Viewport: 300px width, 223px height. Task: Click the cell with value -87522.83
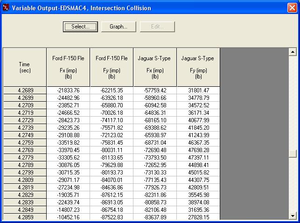pos(112,217)
